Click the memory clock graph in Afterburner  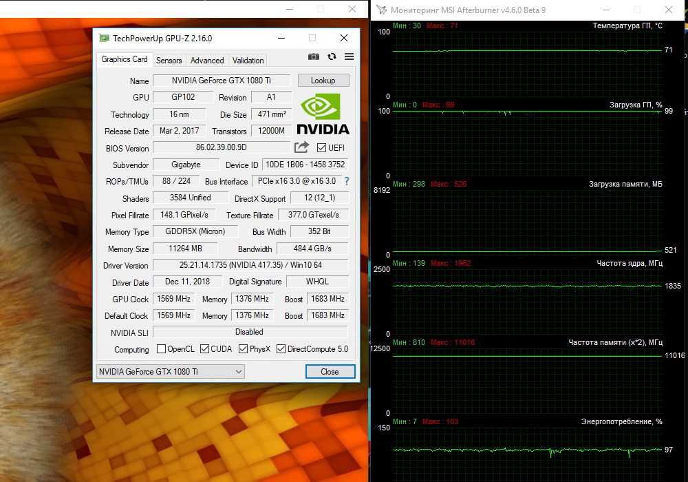pos(527,381)
